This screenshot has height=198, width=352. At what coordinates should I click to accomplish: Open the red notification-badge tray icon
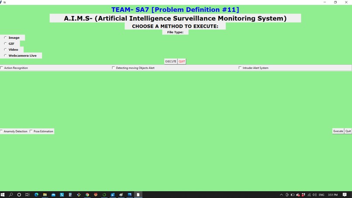click(304, 195)
